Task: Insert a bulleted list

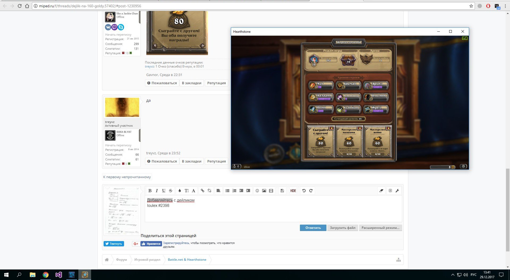Action: point(227,191)
